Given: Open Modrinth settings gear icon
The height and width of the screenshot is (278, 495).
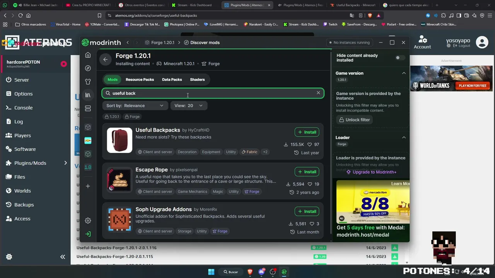Looking at the screenshot, I should 88,220.
